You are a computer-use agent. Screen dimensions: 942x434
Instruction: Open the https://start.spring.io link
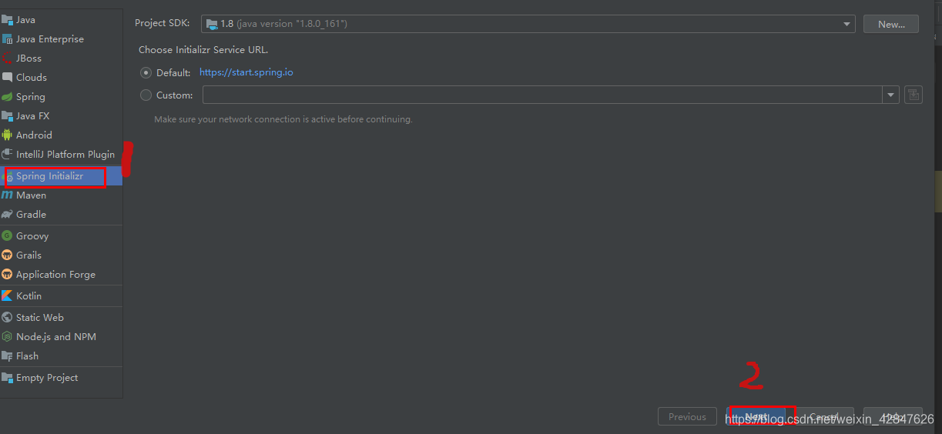[x=246, y=72]
